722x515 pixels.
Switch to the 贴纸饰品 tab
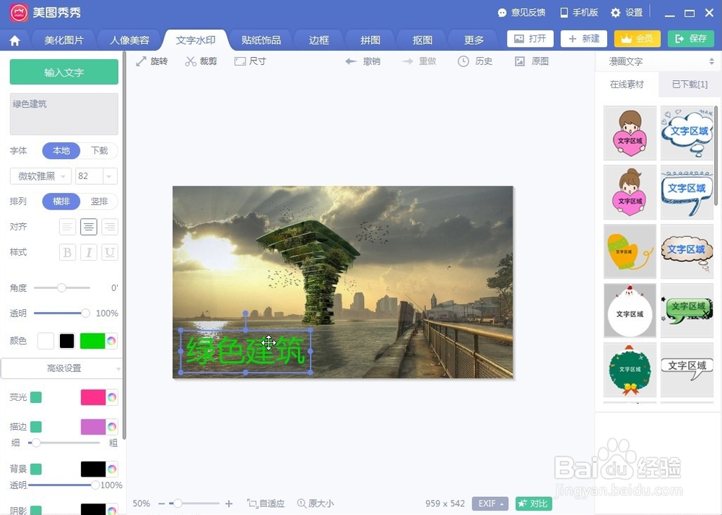tap(260, 40)
